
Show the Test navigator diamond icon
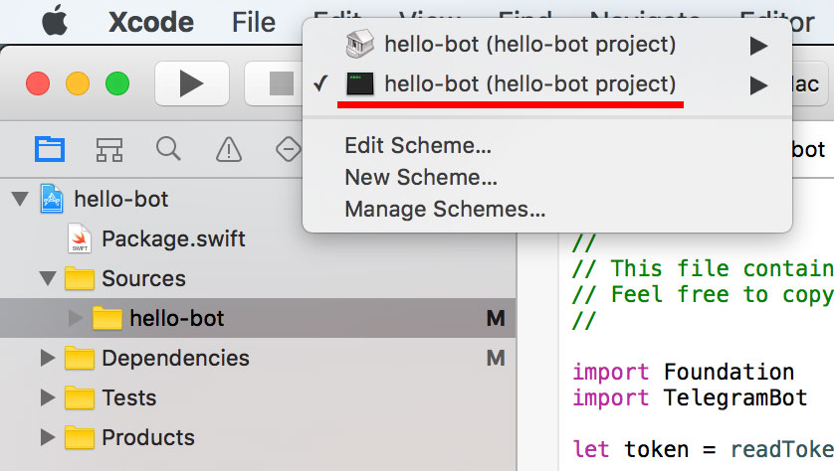point(288,149)
